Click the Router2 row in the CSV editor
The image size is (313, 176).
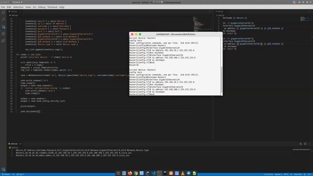(x=72, y=155)
